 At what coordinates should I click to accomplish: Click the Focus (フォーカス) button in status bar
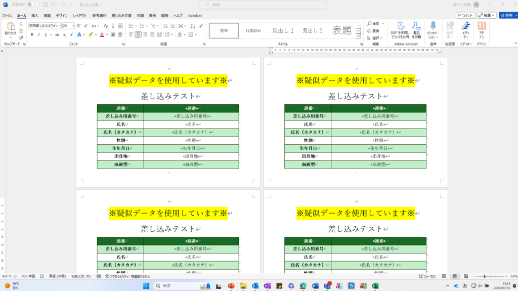coord(427,276)
